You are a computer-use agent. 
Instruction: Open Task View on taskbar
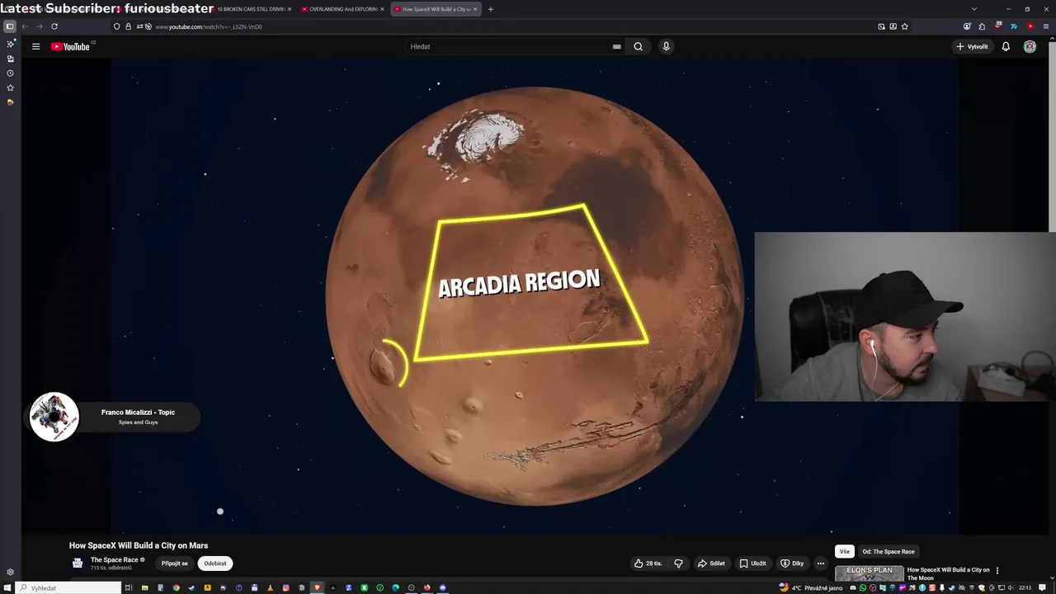pos(129,587)
